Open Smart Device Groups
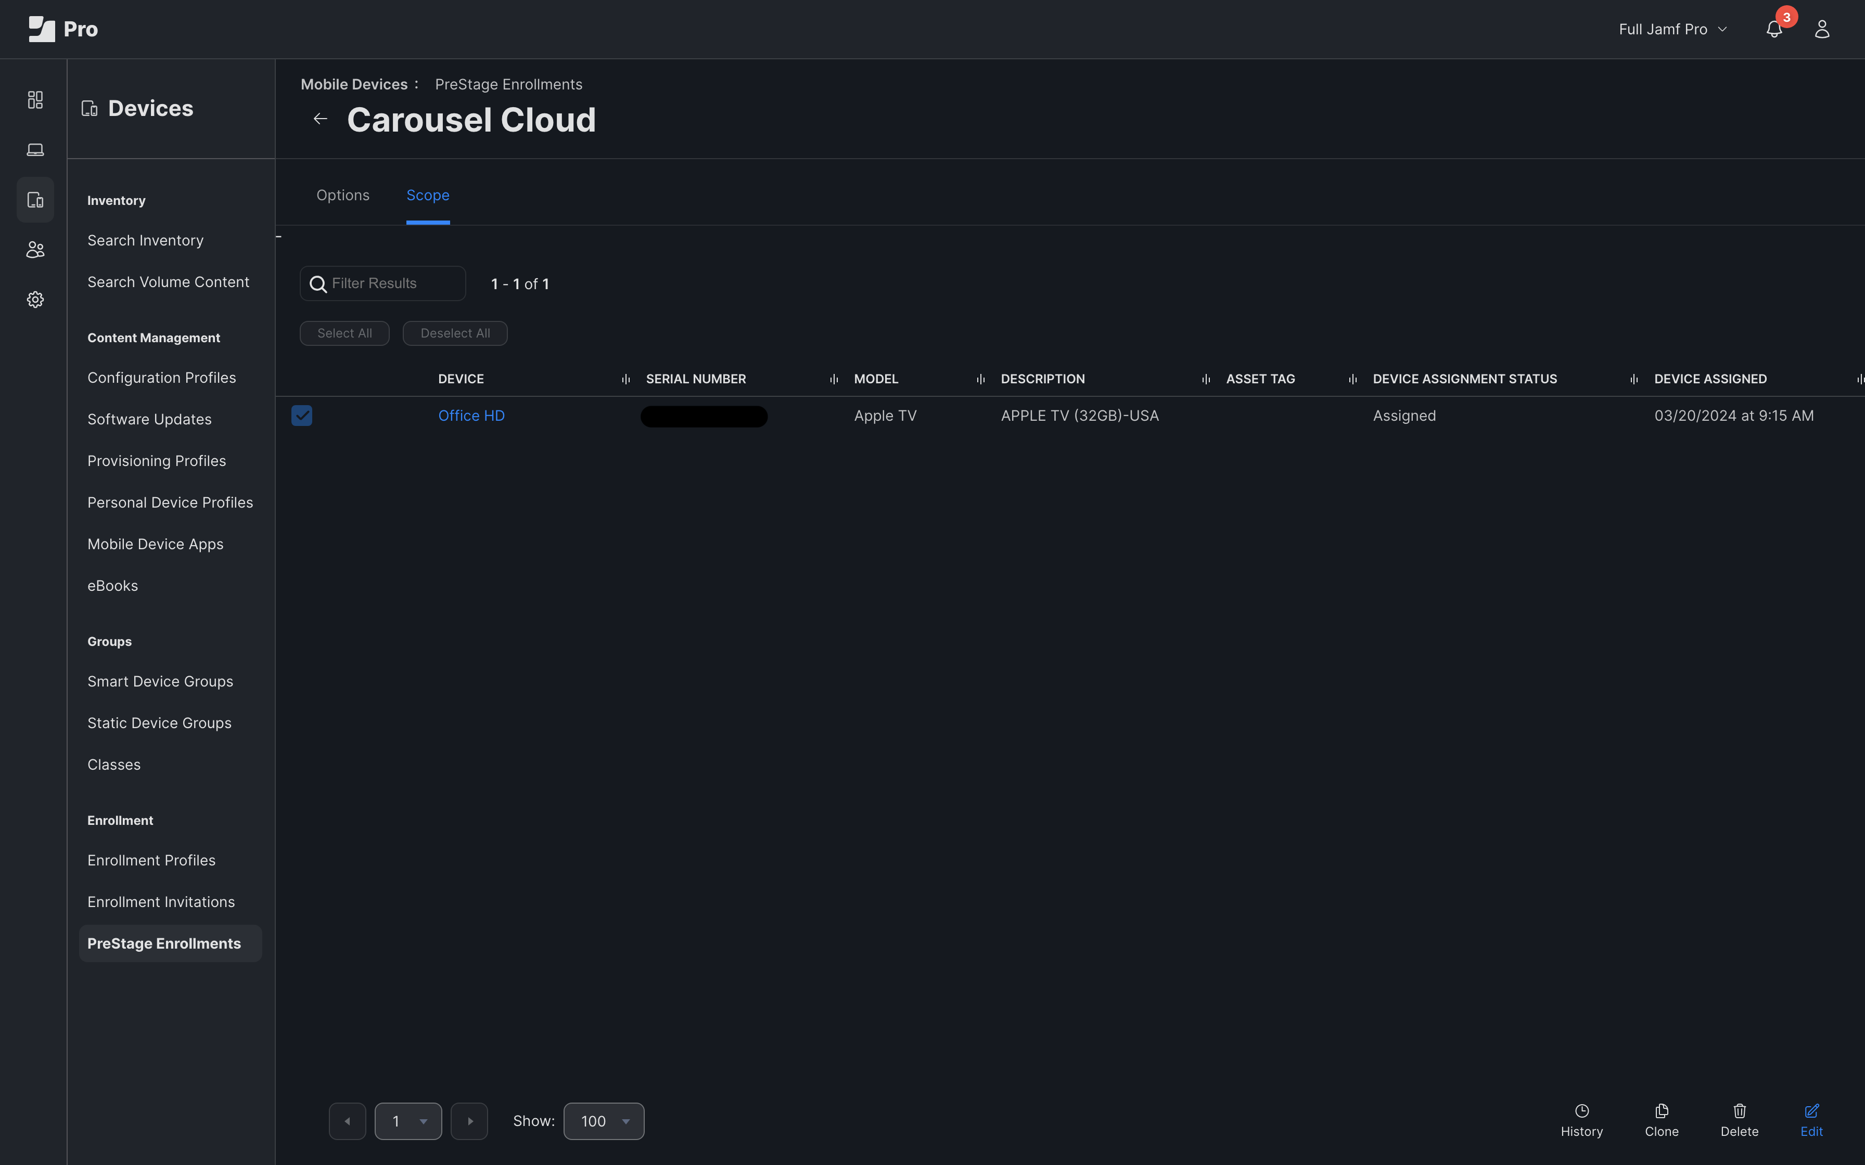Viewport: 1865px width, 1165px height. (160, 681)
